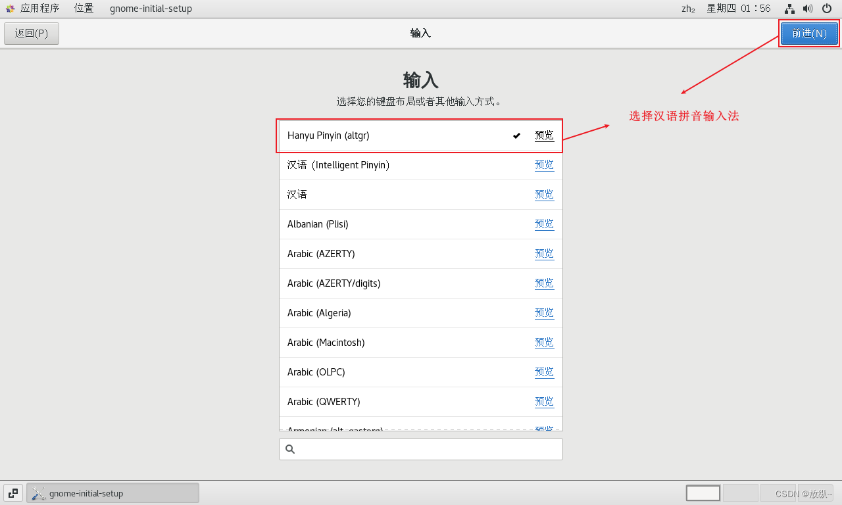Click the input source search field

click(x=421, y=449)
